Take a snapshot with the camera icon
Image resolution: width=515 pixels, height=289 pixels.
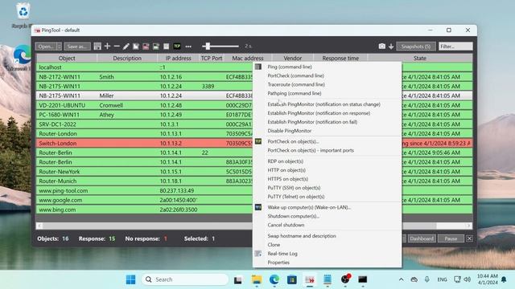coord(381,47)
